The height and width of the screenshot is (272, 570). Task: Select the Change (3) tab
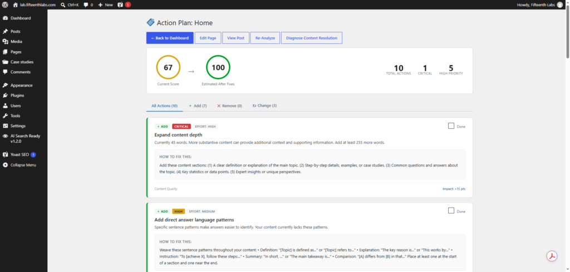pyautogui.click(x=264, y=106)
